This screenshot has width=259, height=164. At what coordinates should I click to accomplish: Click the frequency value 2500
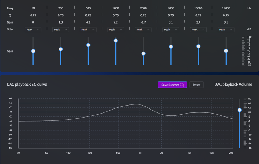click(x=143, y=8)
